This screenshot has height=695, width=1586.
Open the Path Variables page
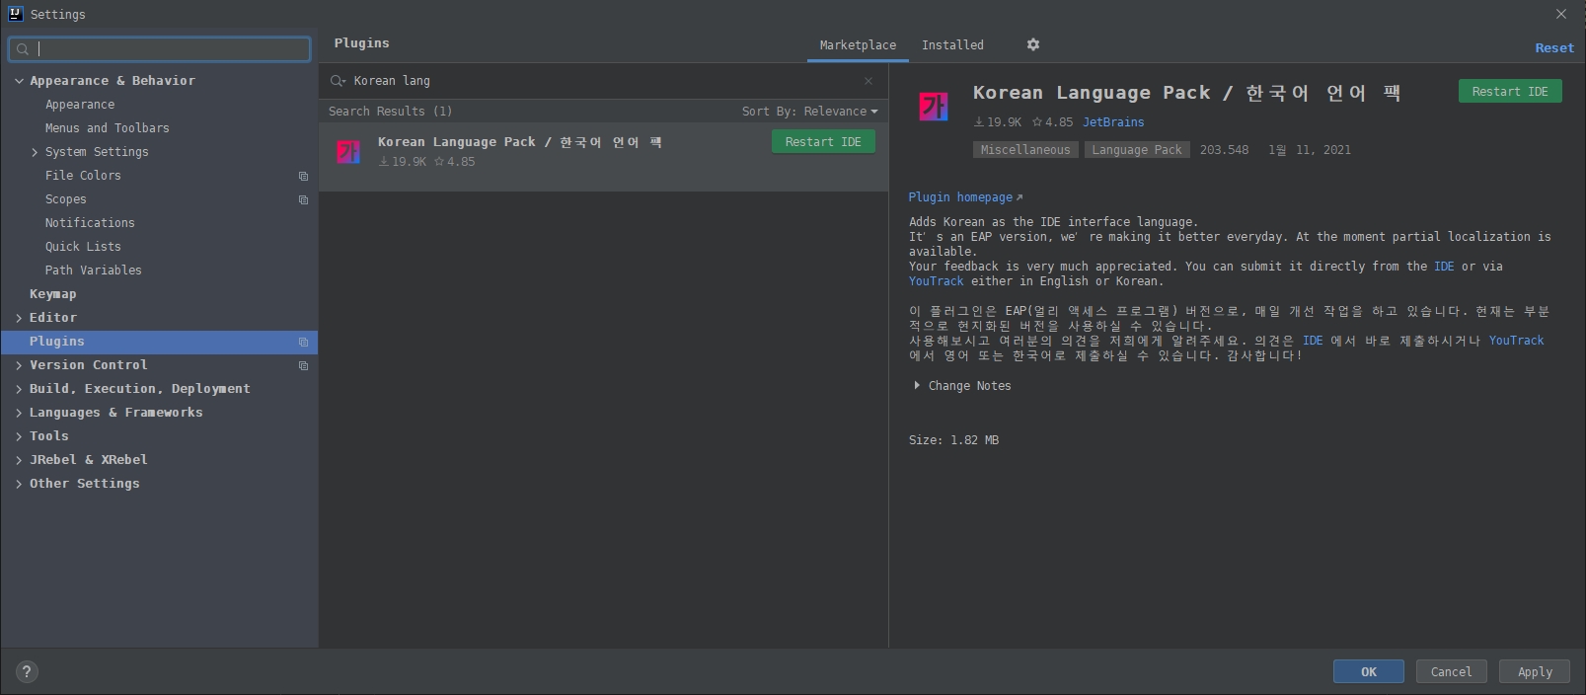click(x=93, y=270)
